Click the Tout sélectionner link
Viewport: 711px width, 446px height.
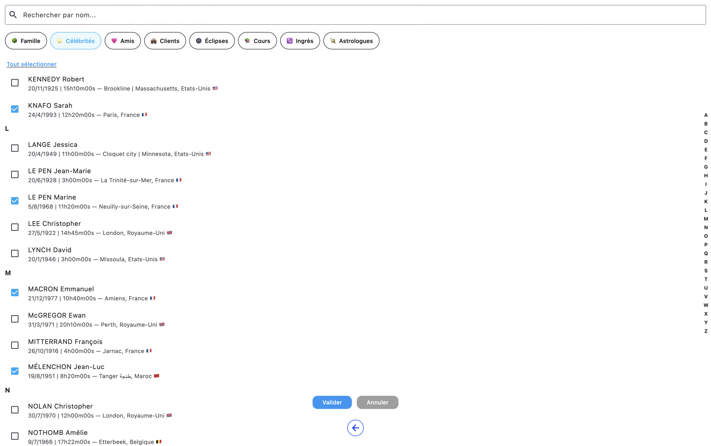tap(32, 64)
